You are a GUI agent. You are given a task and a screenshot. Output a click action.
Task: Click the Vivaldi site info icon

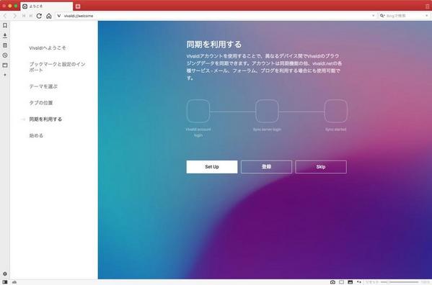tap(58, 16)
